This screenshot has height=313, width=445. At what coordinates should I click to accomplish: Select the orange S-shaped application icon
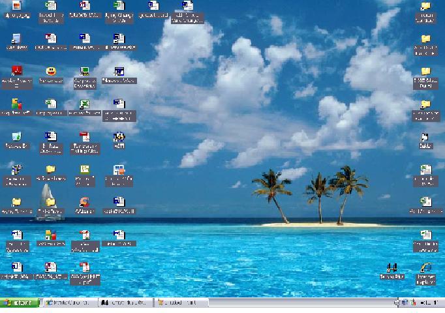pyautogui.click(x=84, y=202)
